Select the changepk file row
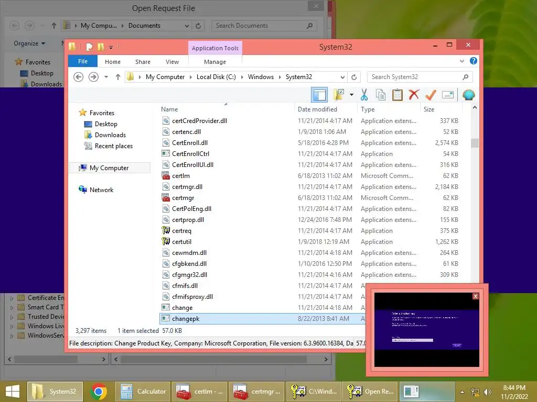This screenshot has height=402, width=537. (x=262, y=319)
